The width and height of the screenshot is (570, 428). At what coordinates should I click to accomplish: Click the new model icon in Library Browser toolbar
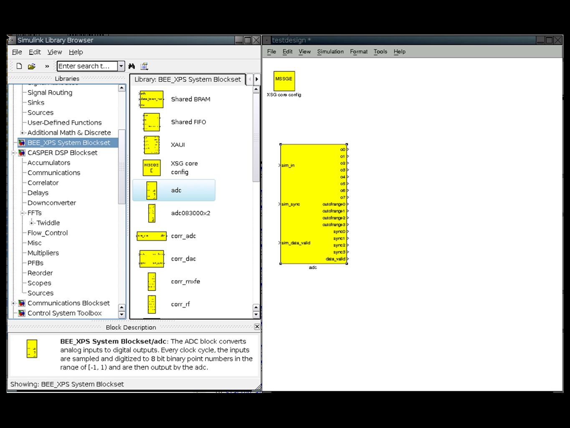[19, 66]
